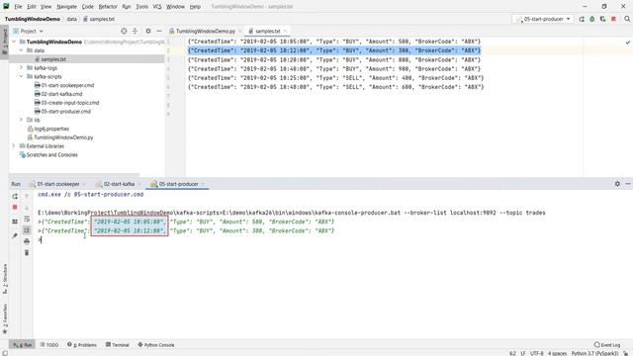633x356 pixels.
Task: Open Search Everywhere magnifier icon
Action: (627, 19)
